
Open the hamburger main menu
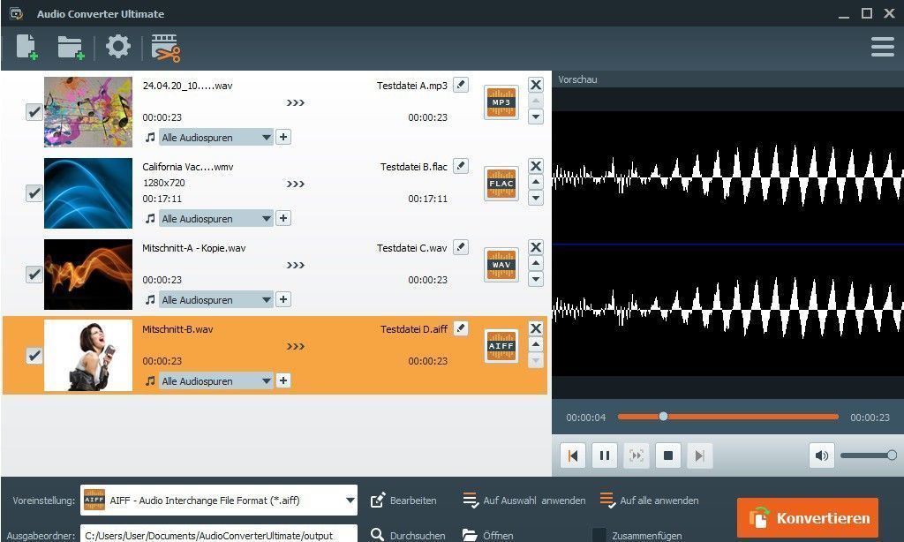(x=882, y=47)
